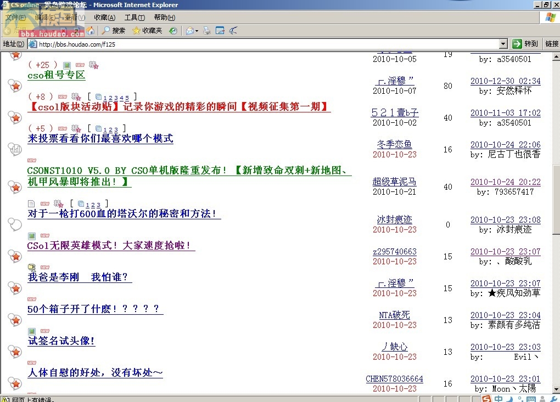Open the CSONST1010 V5.0 thread
The height and width of the screenshot is (402, 560).
(x=189, y=176)
